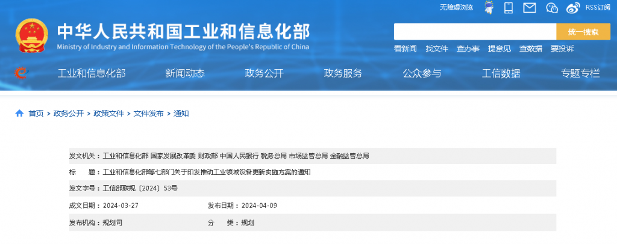Select 查办事 quick link
The height and width of the screenshot is (244, 617).
(x=468, y=49)
